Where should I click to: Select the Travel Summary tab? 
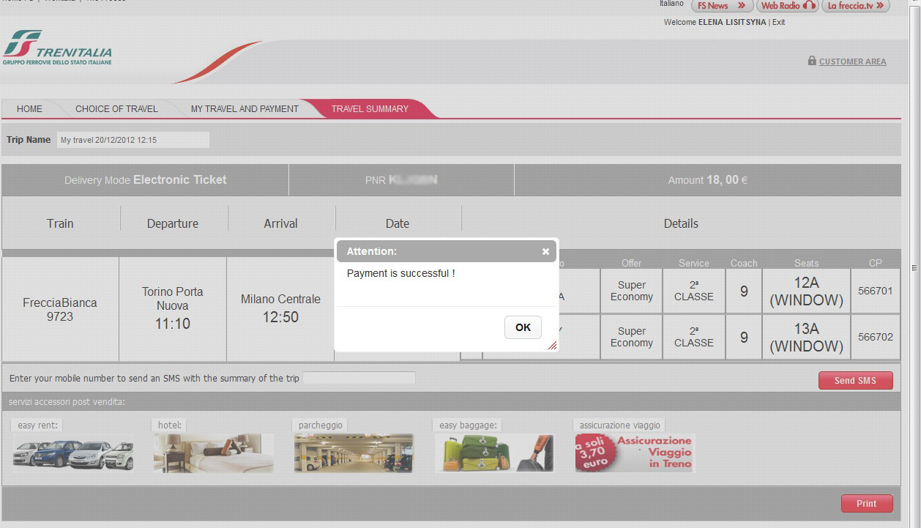[370, 108]
